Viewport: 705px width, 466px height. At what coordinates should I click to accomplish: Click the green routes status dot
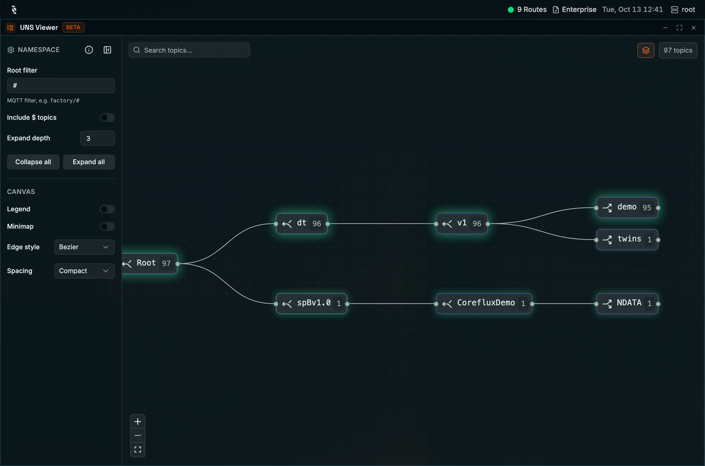pos(511,9)
